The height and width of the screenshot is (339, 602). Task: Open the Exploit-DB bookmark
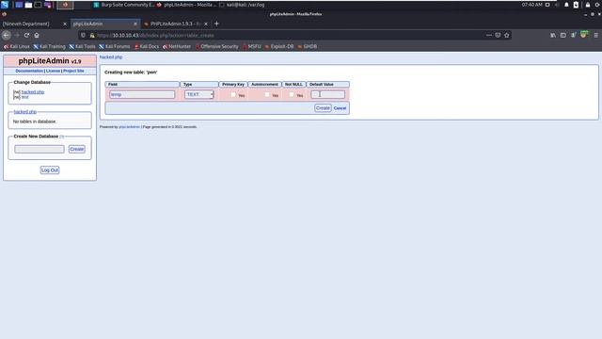[x=279, y=46]
